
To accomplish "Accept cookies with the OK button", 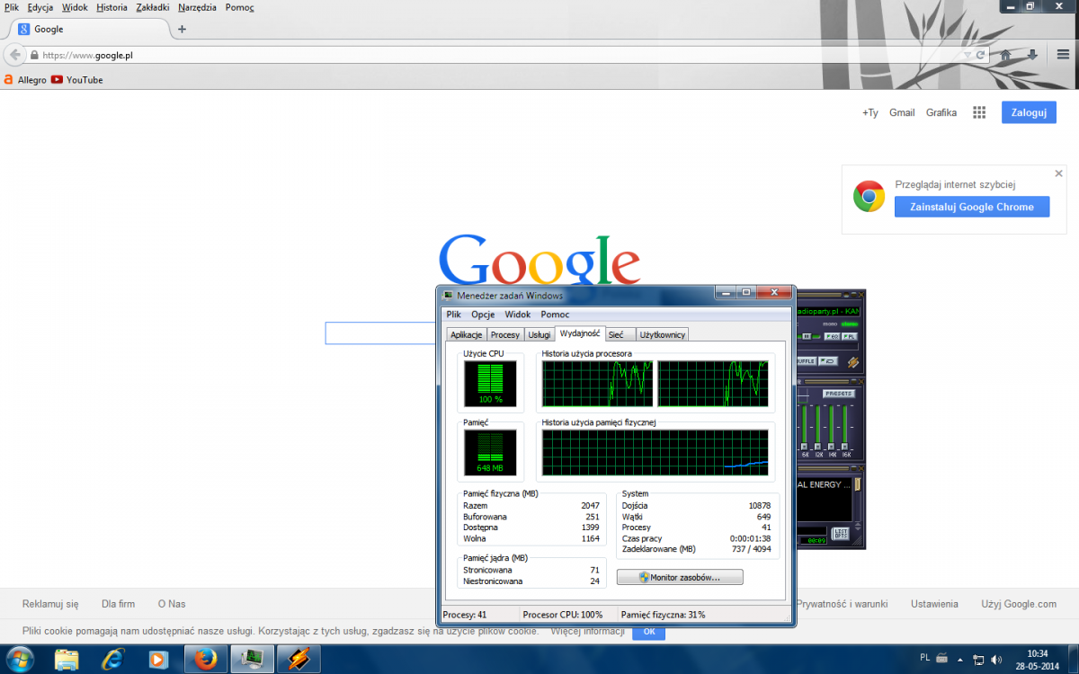I will pyautogui.click(x=649, y=632).
